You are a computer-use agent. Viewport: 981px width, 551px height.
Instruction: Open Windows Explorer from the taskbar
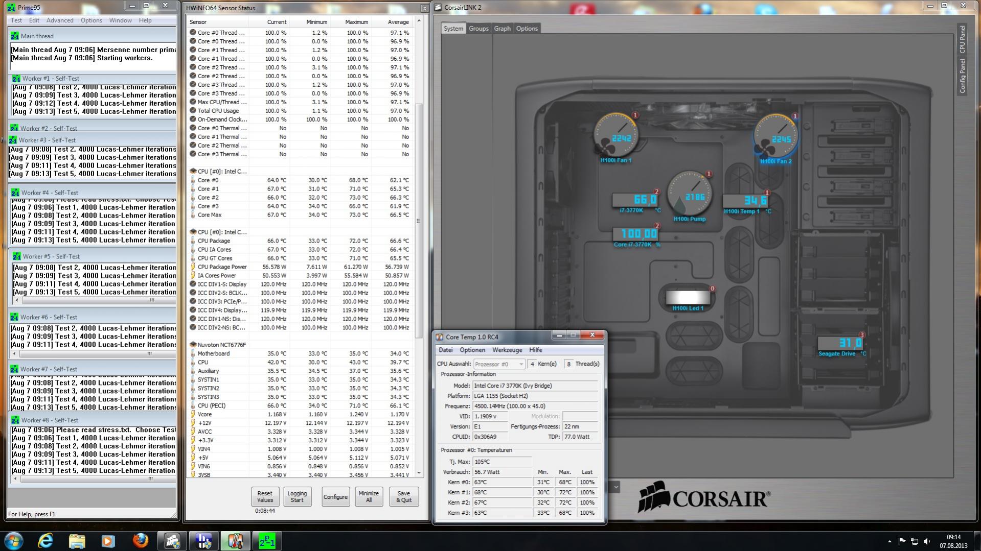click(77, 541)
